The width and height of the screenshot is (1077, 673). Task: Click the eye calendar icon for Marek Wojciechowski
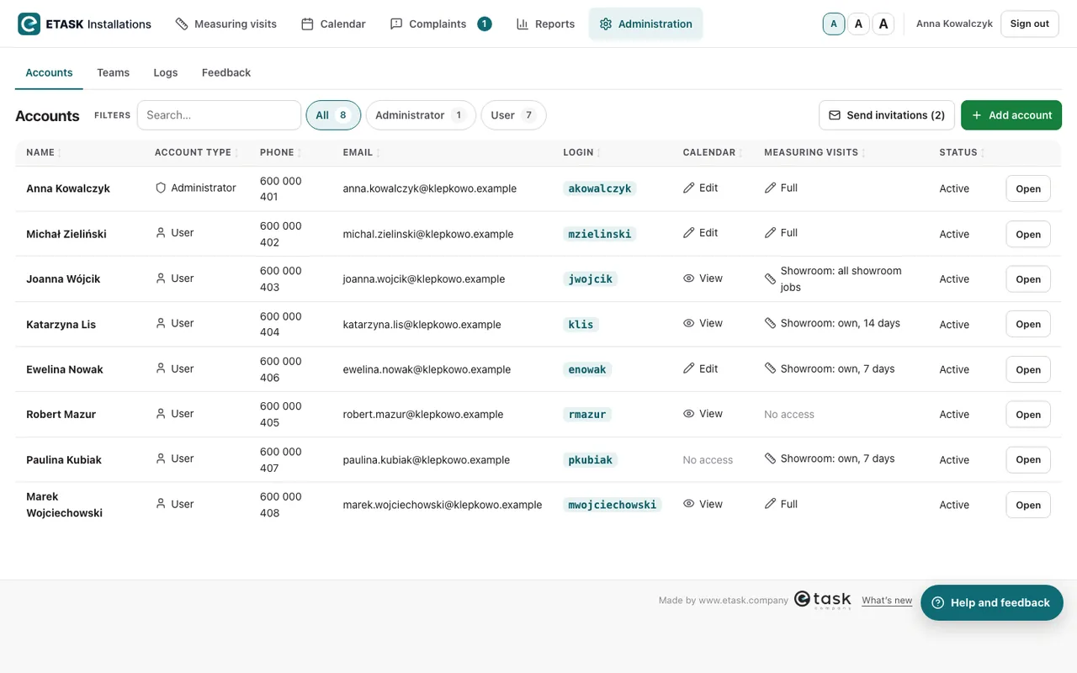pos(689,504)
